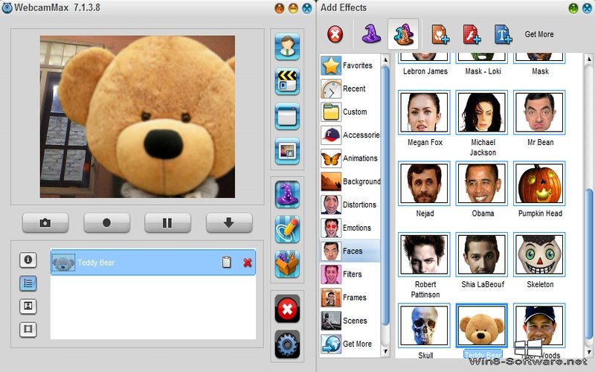Open the blue gear settings icon
Image resolution: width=595 pixels, height=372 pixels.
click(x=287, y=344)
